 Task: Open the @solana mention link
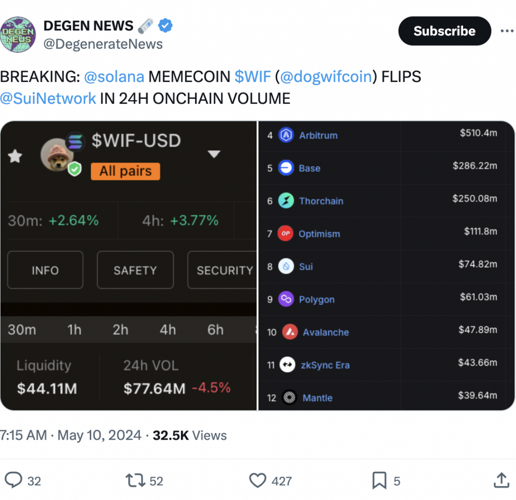tap(114, 77)
